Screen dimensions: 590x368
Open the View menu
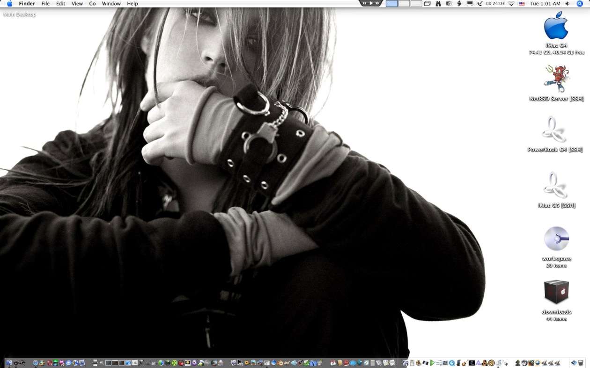point(77,3)
